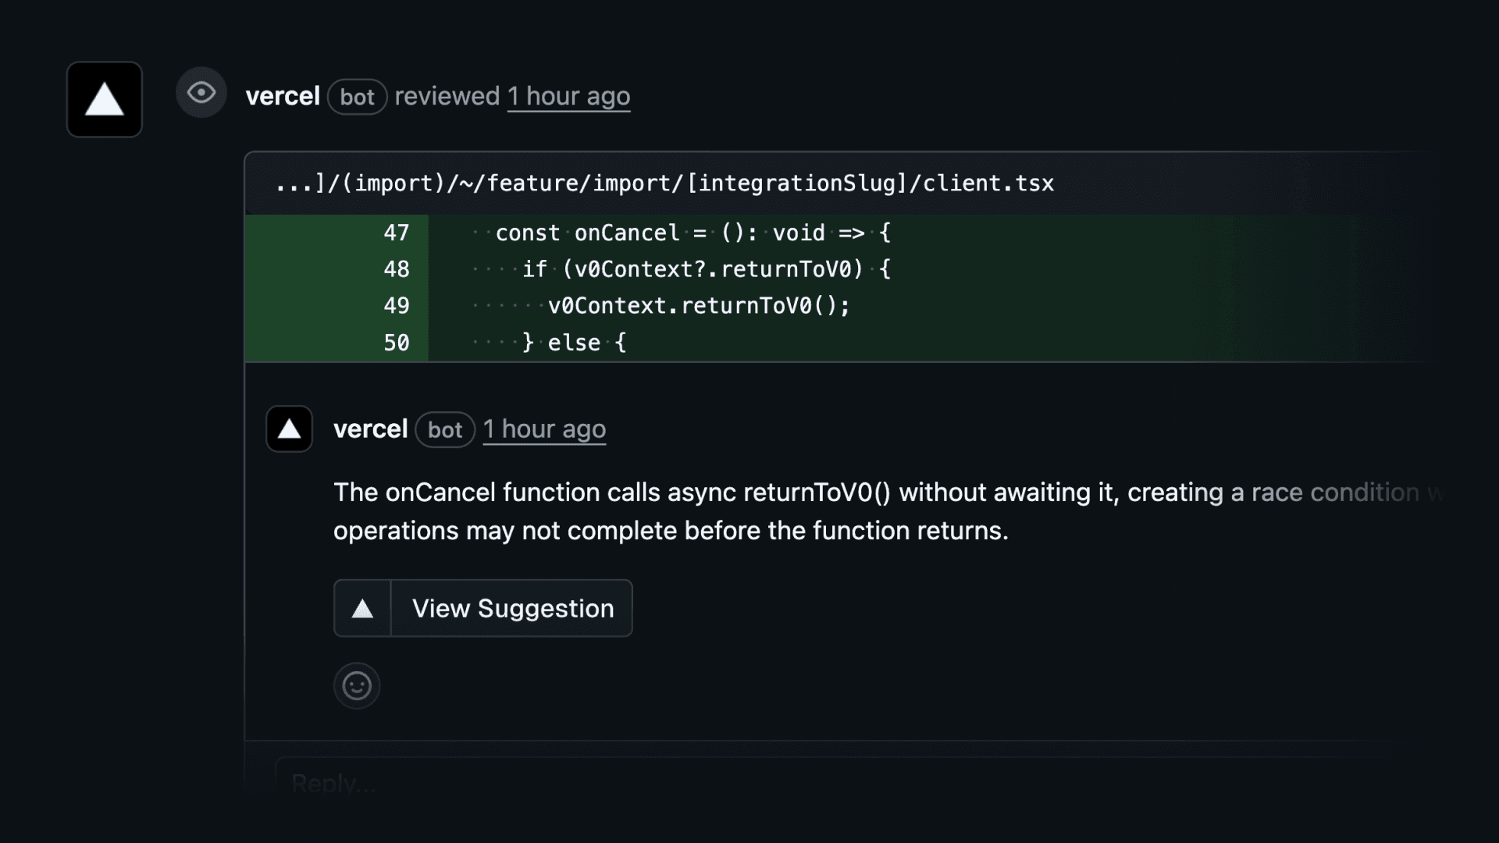Select line number 50 in diff
Screen dimensions: 1499x843
[x=396, y=343]
